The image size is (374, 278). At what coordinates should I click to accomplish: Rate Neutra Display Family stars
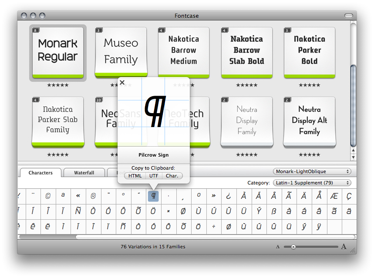tap(246, 155)
